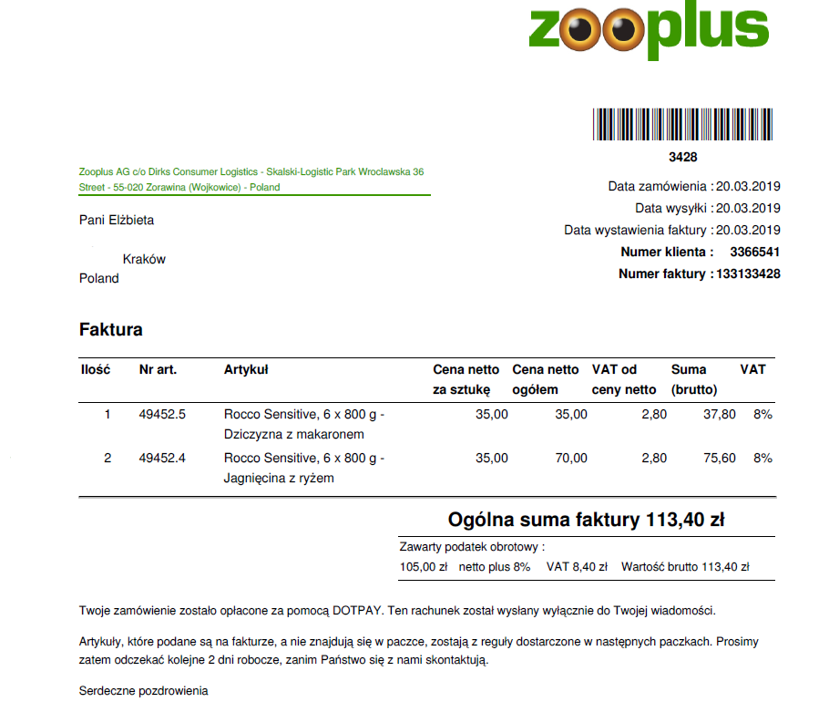Click net total 70,00

(571, 459)
